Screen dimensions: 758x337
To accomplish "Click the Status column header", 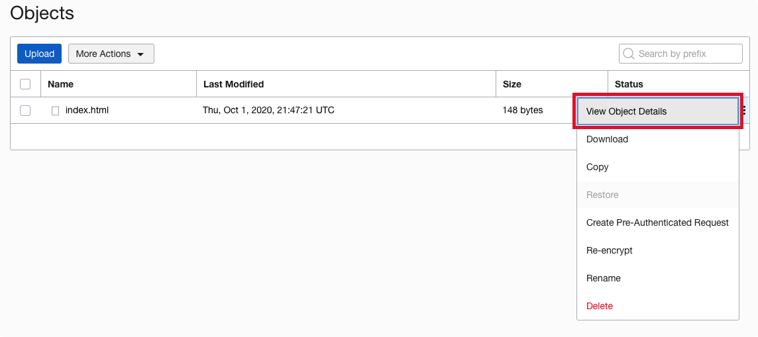I will pos(629,84).
